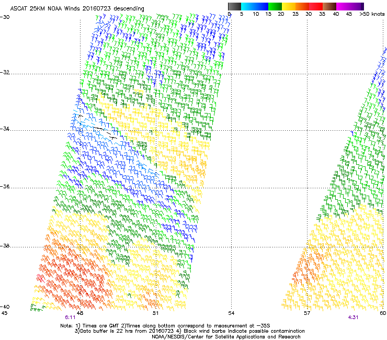The image size is (387, 340).
Task: Click the '-34' latitude axis label
Action: point(5,129)
